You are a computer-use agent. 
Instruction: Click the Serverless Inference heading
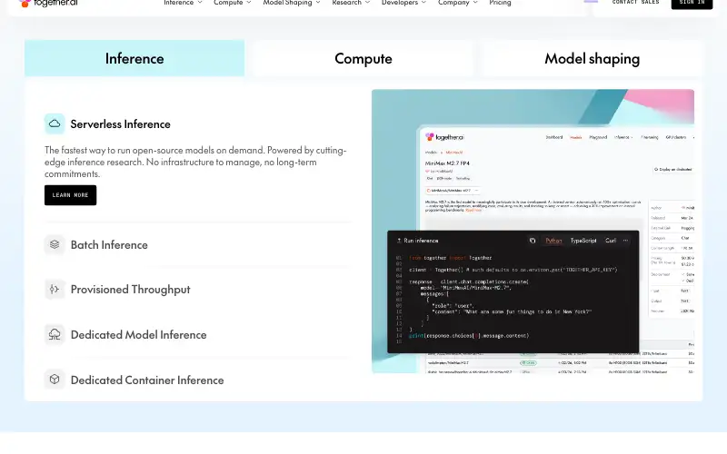pos(121,124)
